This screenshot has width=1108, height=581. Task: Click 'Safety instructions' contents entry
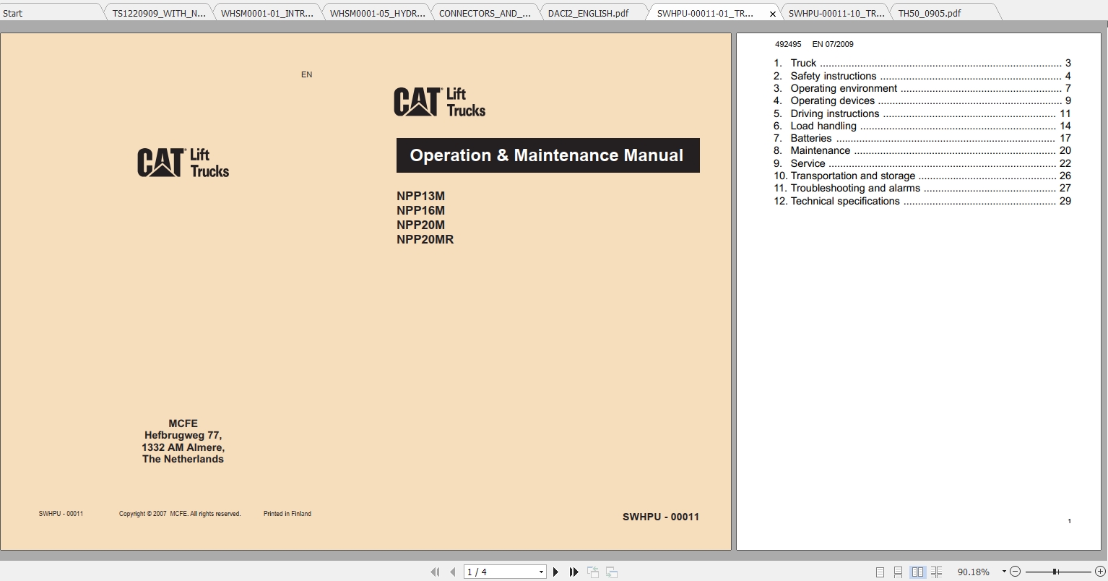click(x=922, y=76)
